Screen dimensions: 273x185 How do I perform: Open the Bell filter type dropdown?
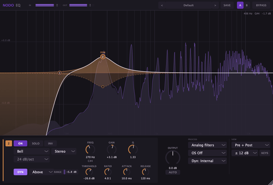click(x=32, y=151)
